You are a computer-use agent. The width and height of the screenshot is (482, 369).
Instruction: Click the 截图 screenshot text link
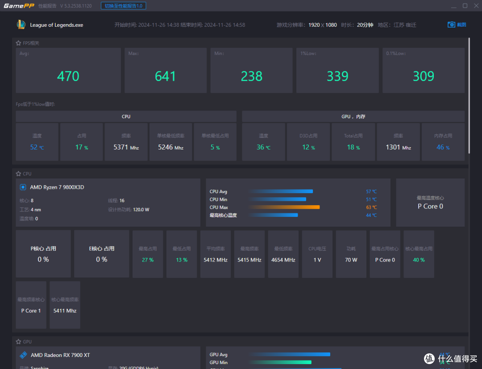pos(461,25)
